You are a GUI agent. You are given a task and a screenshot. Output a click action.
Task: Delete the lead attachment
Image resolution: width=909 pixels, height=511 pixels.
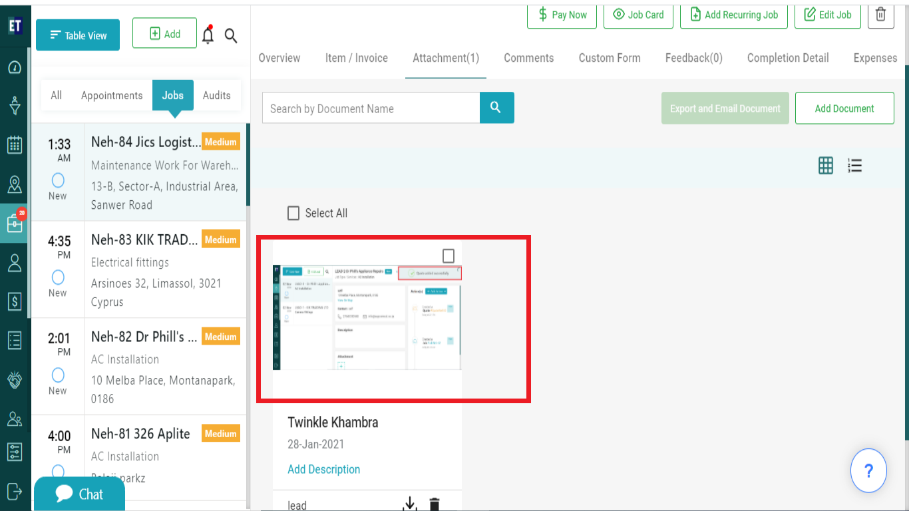pos(435,504)
